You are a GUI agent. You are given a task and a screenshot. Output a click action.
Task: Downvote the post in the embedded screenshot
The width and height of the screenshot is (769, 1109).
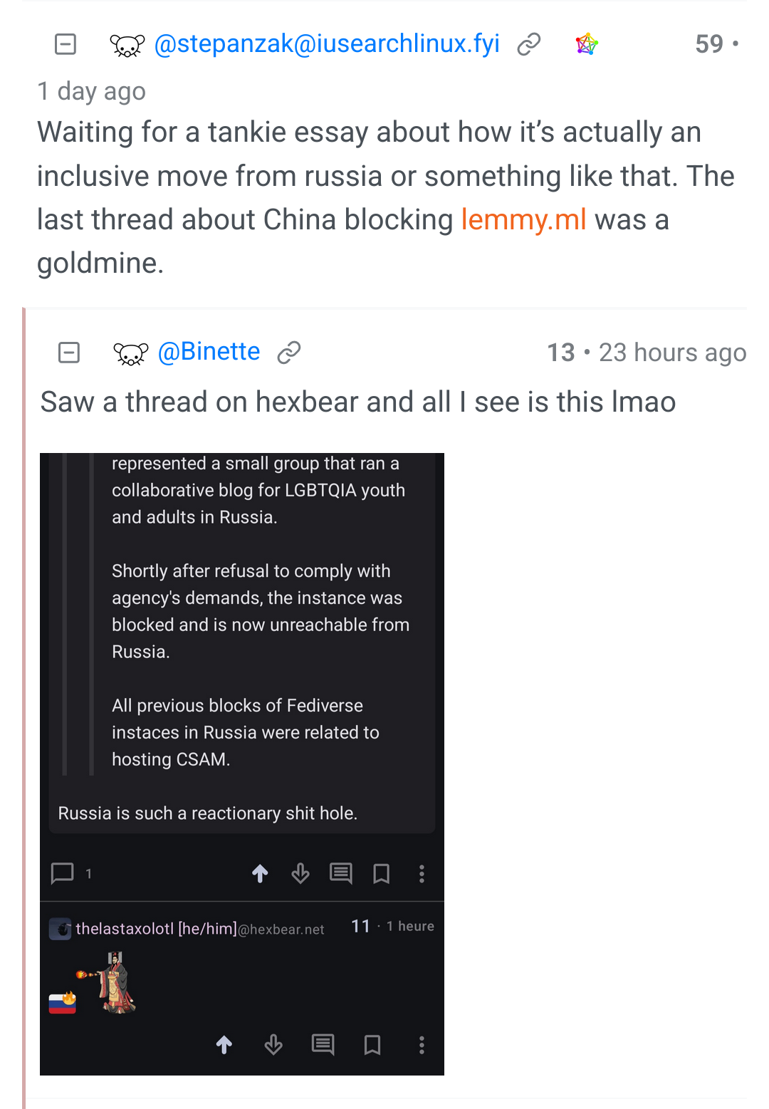(300, 873)
